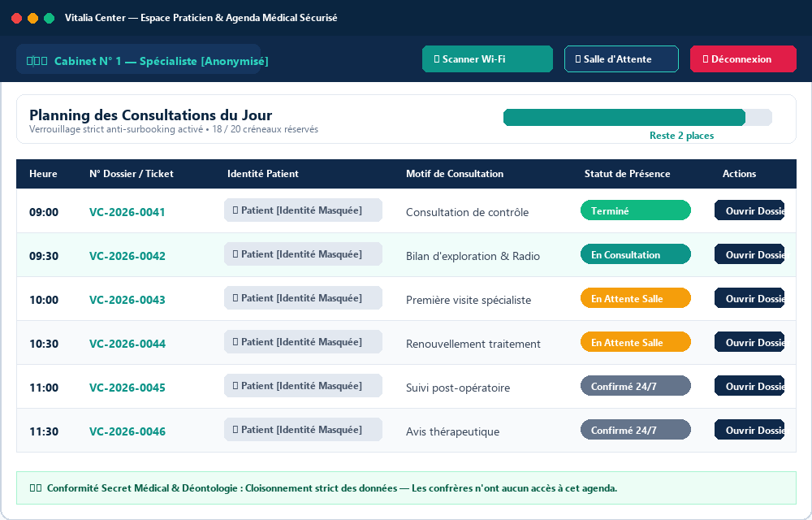
Task: Click the masked patient identity at 09:00
Action: coord(303,210)
